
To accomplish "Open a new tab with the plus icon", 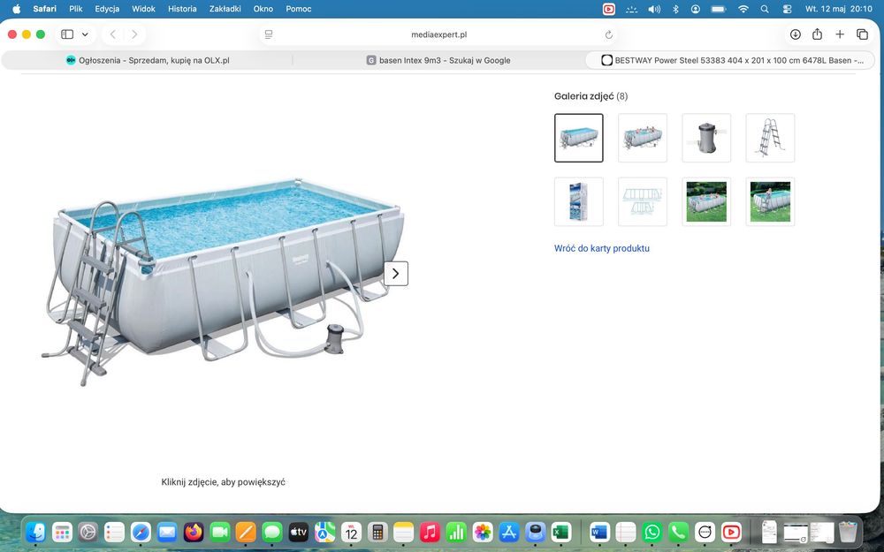I will [840, 34].
